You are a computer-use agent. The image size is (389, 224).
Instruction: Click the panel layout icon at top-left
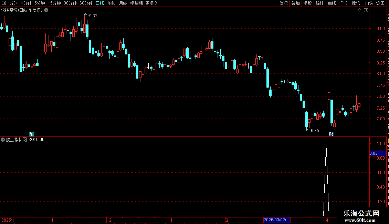(4, 3)
